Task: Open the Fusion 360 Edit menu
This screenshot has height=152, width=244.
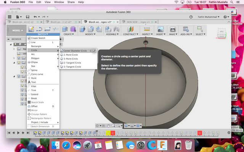Action: click(x=39, y=2)
